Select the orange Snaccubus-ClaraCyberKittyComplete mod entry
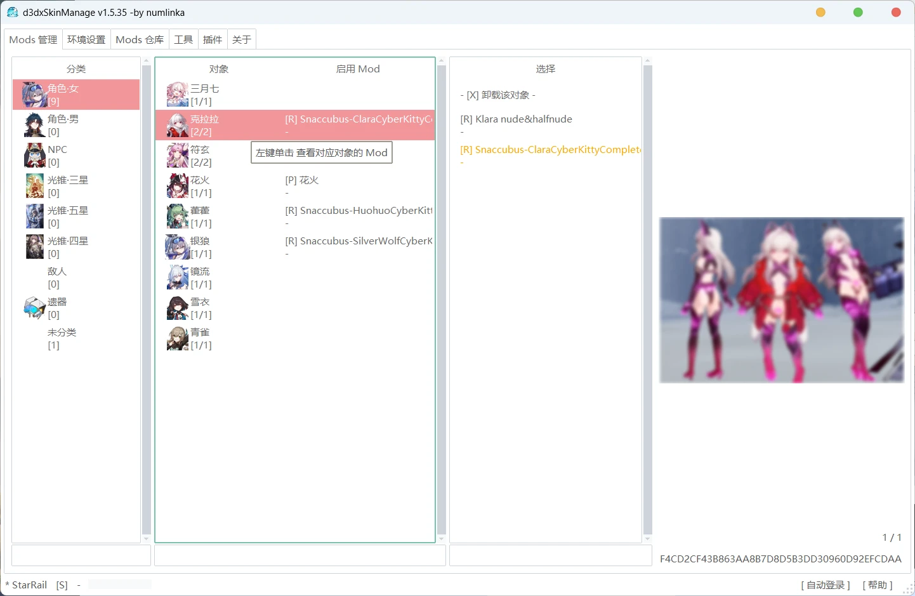The height and width of the screenshot is (596, 915). coord(550,149)
